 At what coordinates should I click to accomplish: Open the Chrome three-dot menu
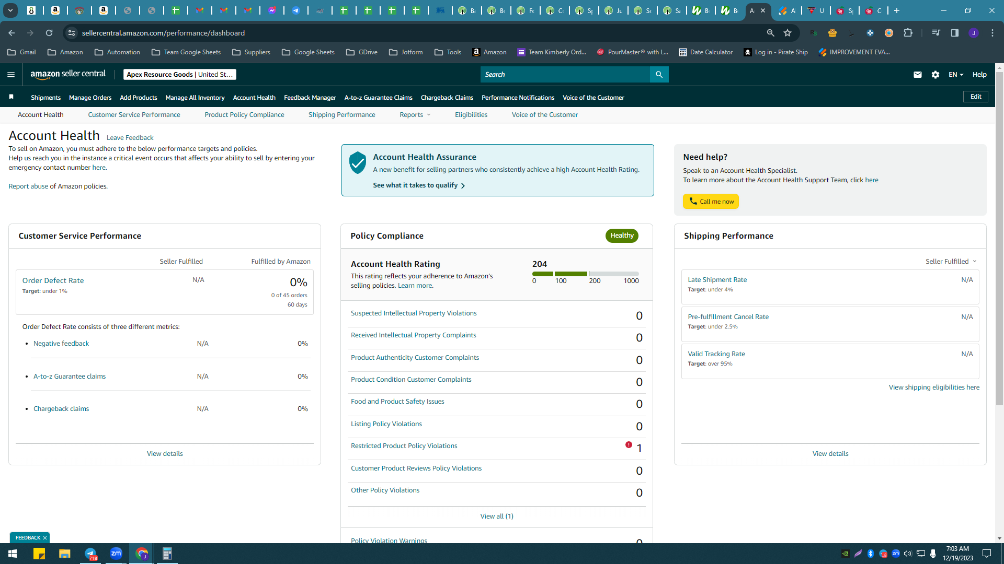click(x=992, y=33)
